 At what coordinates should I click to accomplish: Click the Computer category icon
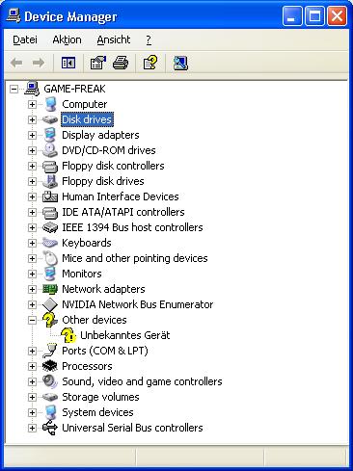(x=50, y=104)
